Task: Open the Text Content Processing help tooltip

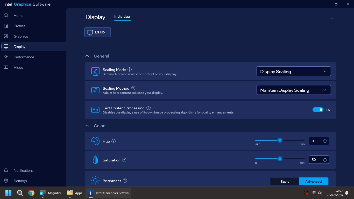Action: click(x=148, y=108)
